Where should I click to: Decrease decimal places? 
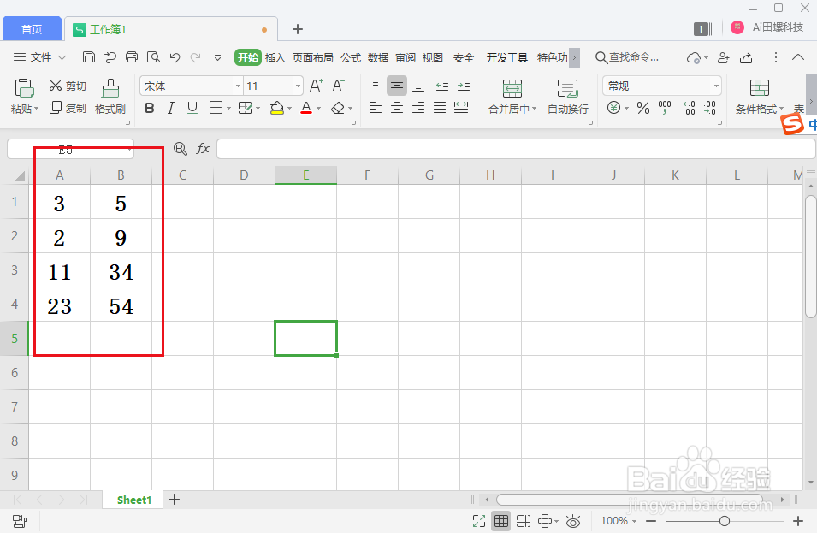(x=710, y=108)
